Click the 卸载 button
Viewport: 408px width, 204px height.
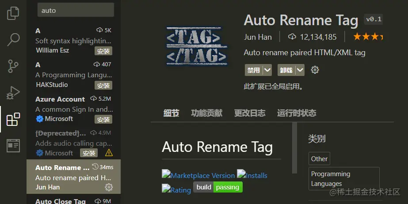click(x=286, y=70)
